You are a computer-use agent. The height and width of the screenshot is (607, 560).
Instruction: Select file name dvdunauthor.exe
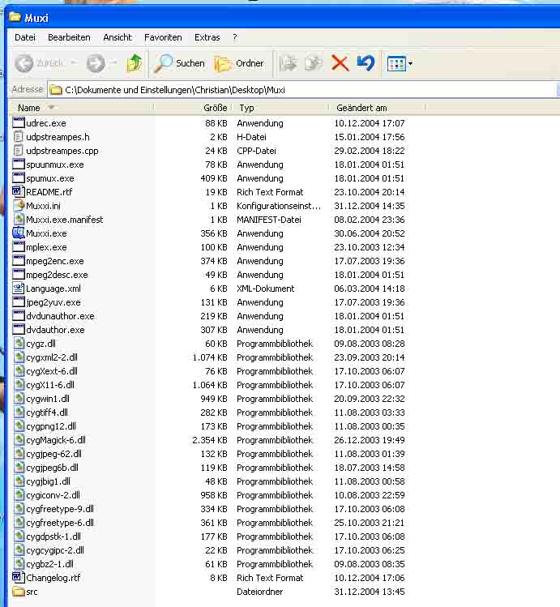tap(60, 316)
